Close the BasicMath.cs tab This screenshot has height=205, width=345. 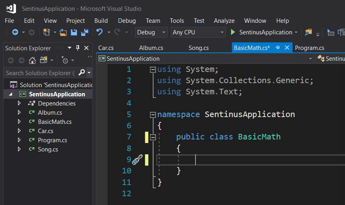click(287, 48)
